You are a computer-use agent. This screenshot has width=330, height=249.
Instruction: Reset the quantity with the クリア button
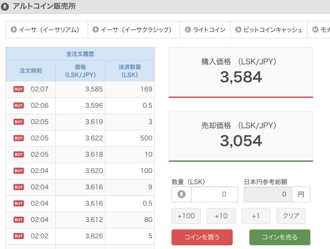(x=291, y=216)
